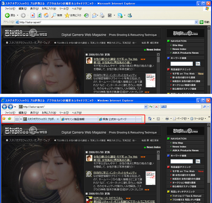Image resolution: width=212 pixels, height=203 pixels.
Task: Click the Home icon in lower IE command bar
Action: click(x=150, y=119)
